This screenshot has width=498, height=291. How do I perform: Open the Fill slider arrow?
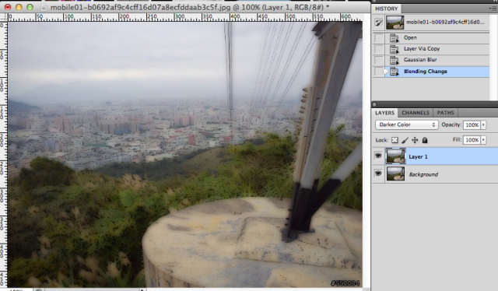coord(483,140)
